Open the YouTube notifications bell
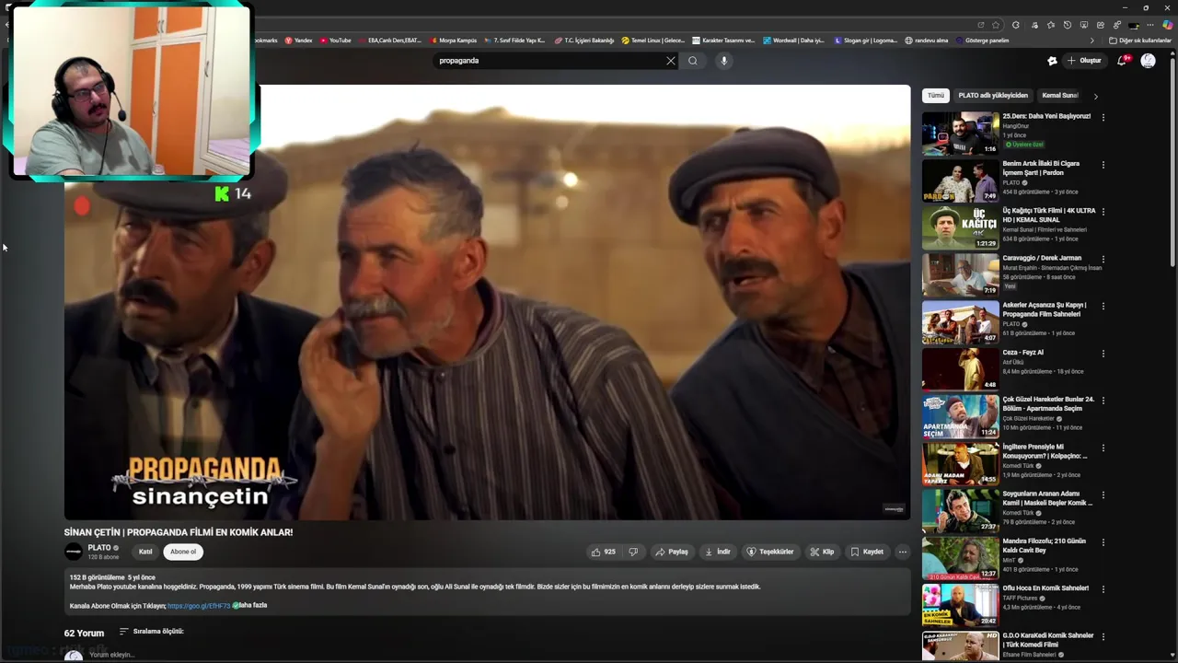1178x663 pixels. click(x=1122, y=61)
